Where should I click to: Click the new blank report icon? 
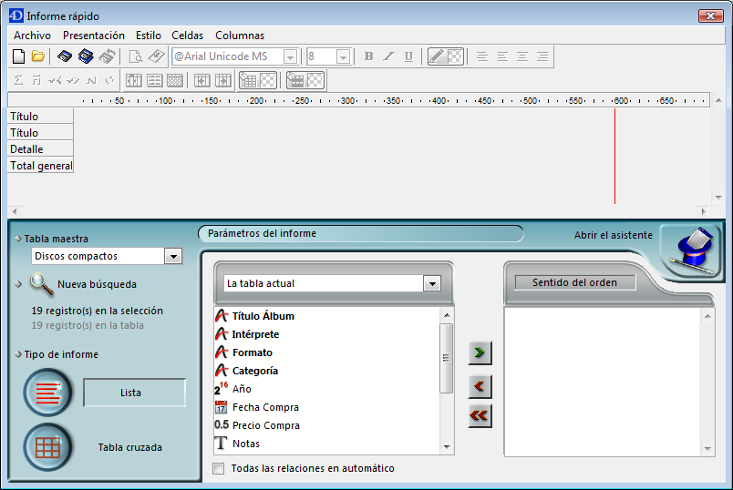(18, 56)
